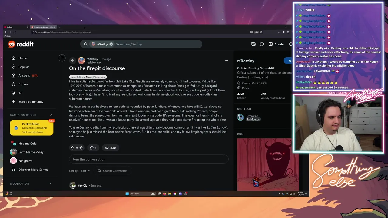Click the Reddit logo

click(21, 44)
